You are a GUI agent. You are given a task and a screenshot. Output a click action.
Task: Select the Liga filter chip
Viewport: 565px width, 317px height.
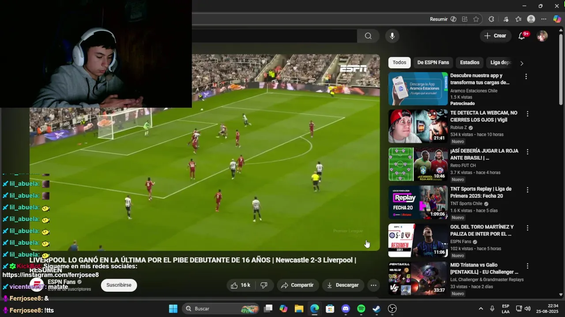[x=500, y=63]
